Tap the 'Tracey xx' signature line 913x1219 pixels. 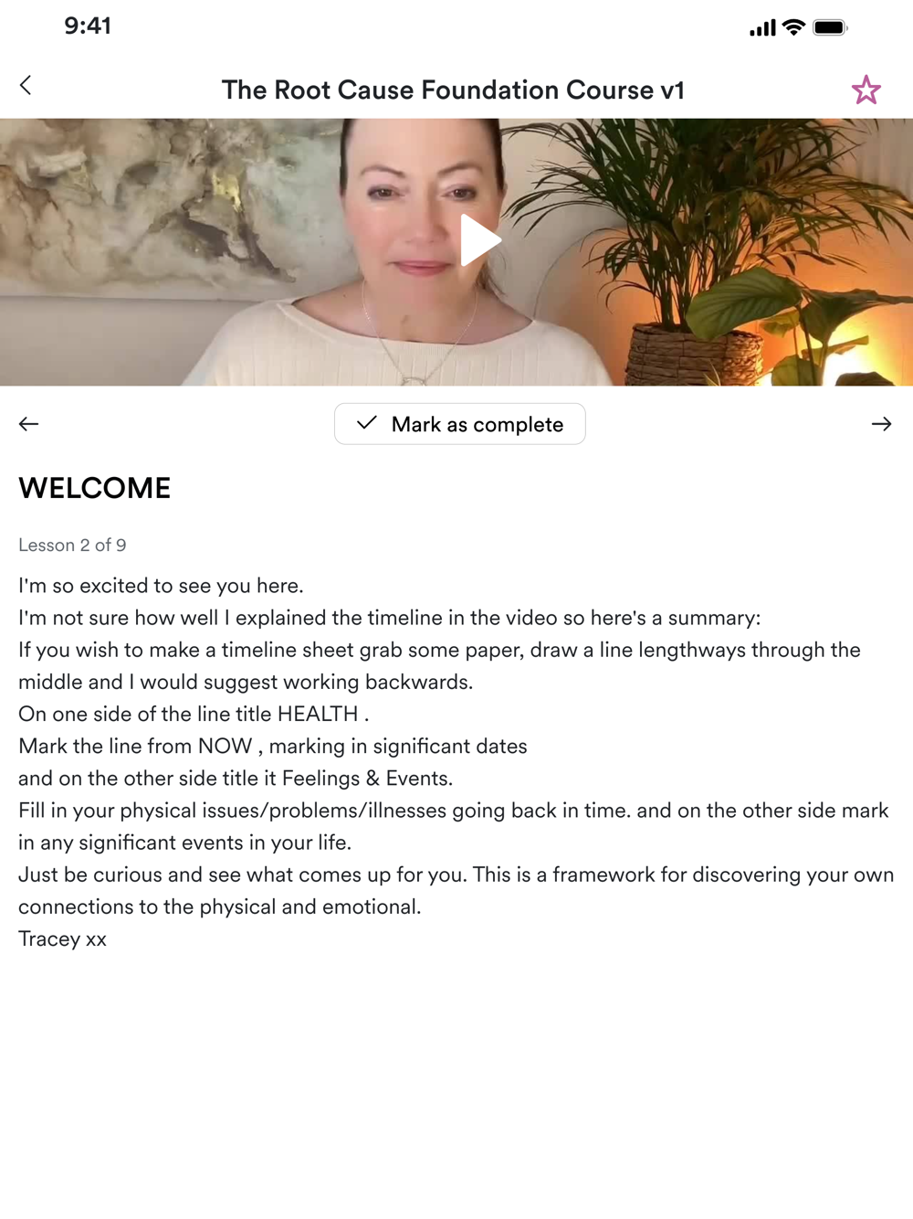pyautogui.click(x=63, y=939)
